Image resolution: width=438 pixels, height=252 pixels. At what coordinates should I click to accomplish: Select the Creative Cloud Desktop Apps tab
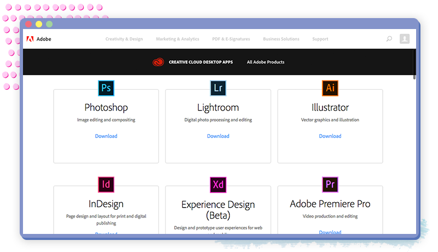click(200, 62)
